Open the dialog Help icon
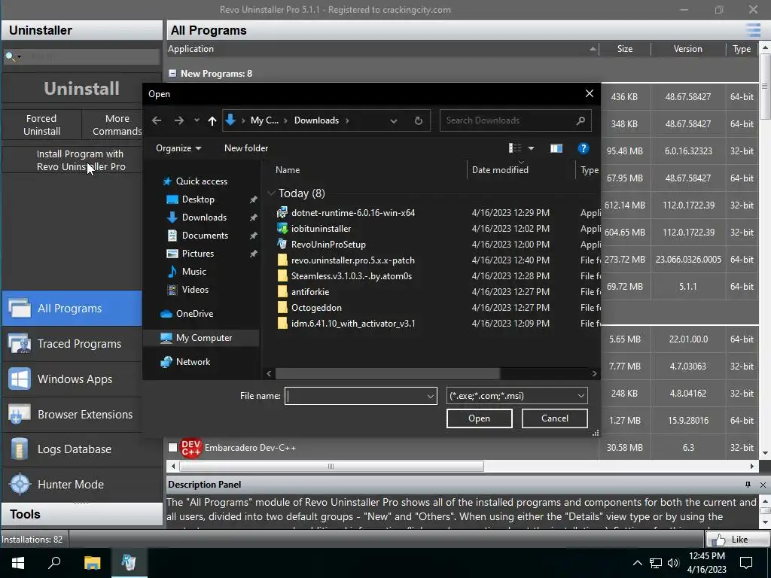The height and width of the screenshot is (578, 771). click(x=584, y=148)
